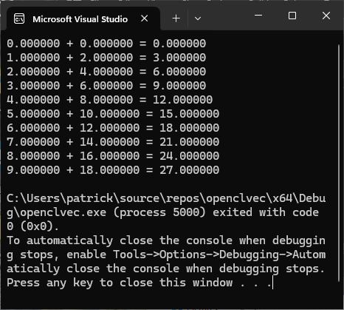Viewport: 344px width, 310px height.
Task: Click the result 15.000000 in the output
Action: 190,114
